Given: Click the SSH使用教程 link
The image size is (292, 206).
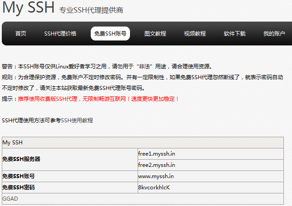Looking at the screenshot, I should (x=77, y=121).
